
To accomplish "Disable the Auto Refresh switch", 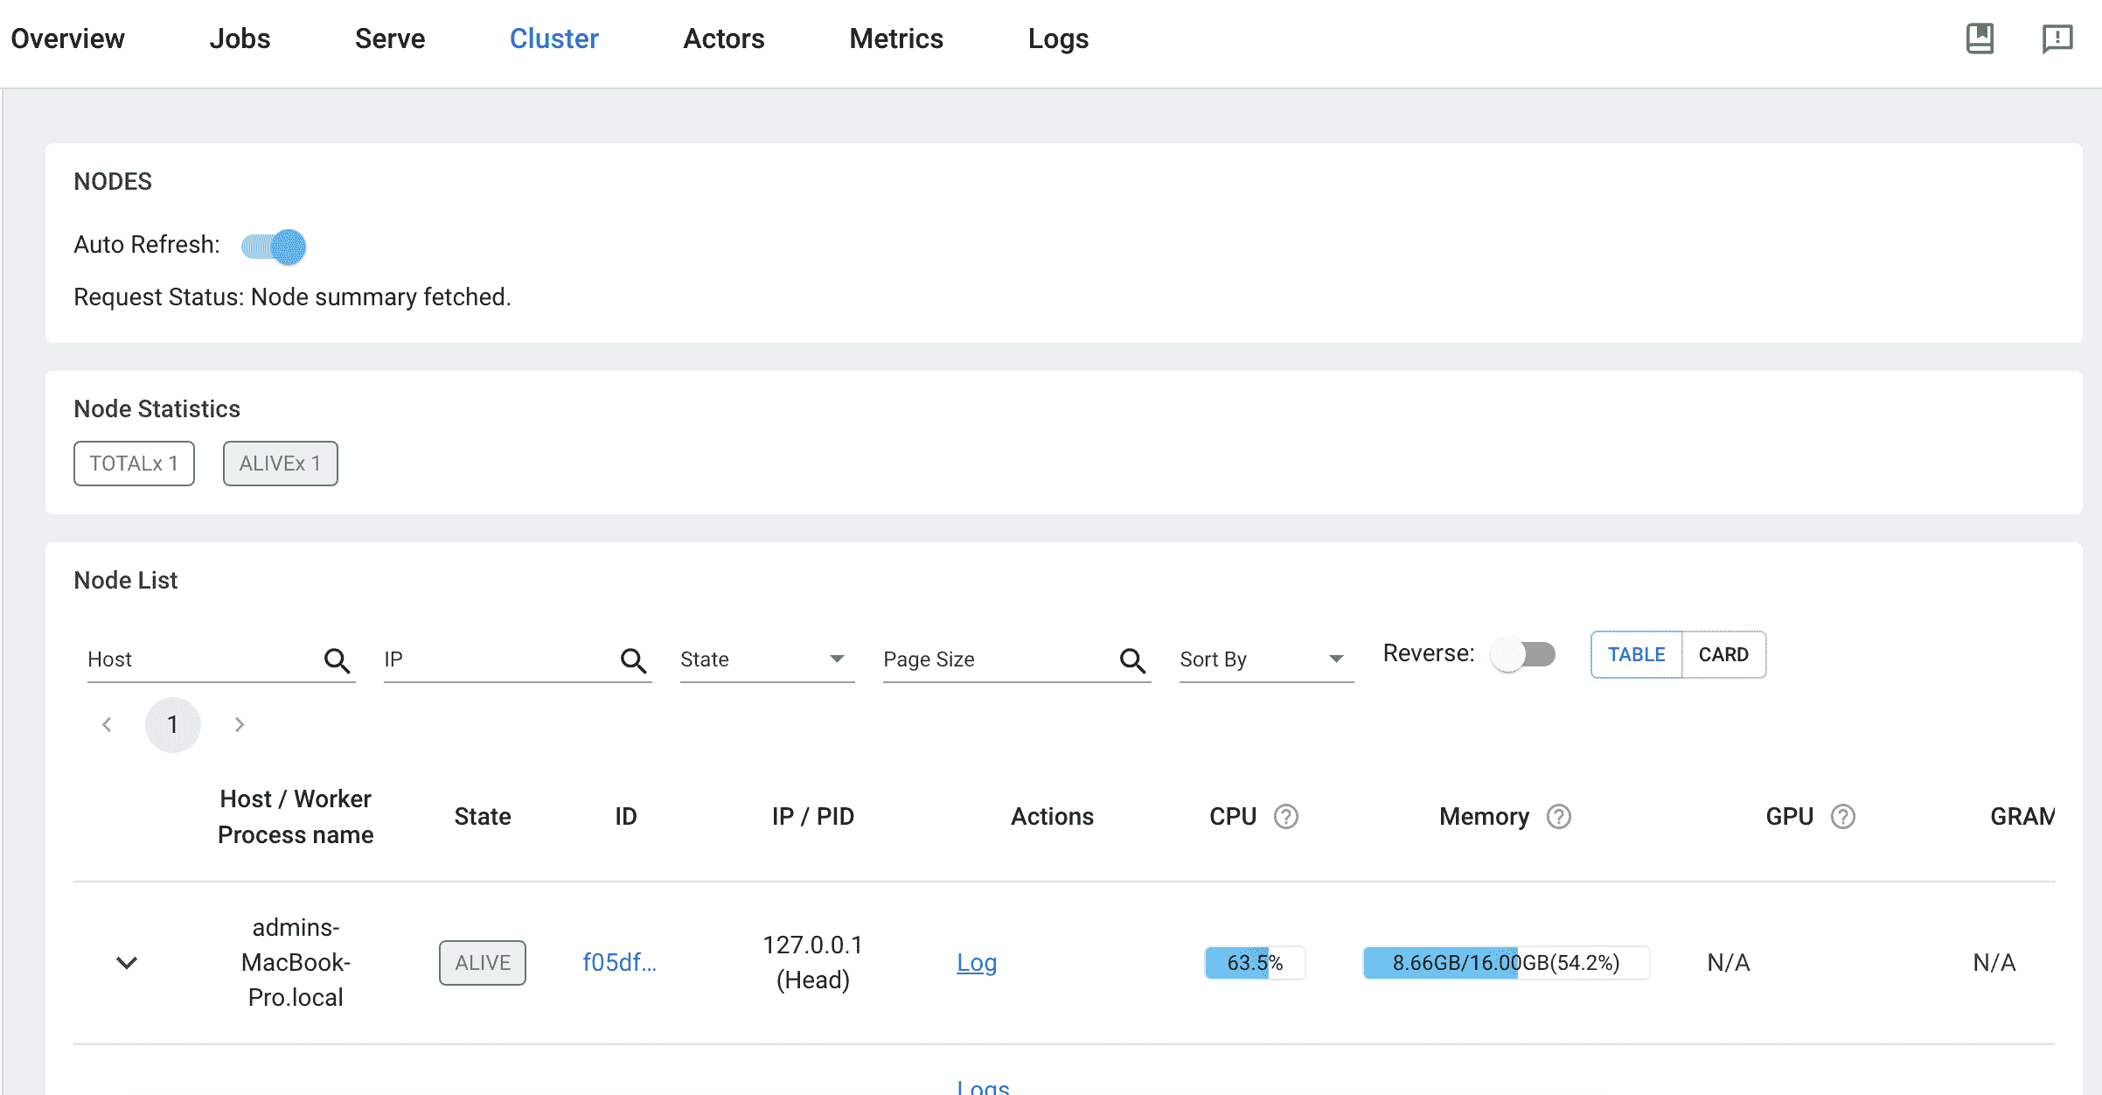I will (275, 247).
